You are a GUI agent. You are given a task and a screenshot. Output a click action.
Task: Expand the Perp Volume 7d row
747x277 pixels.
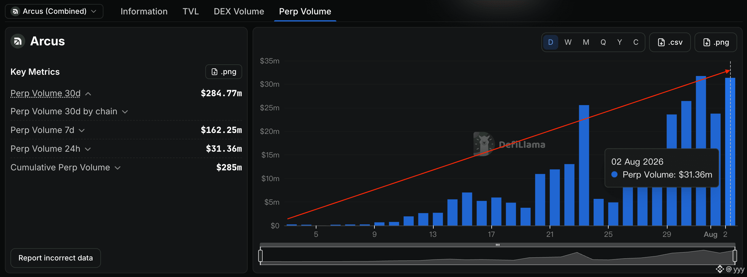[82, 131]
